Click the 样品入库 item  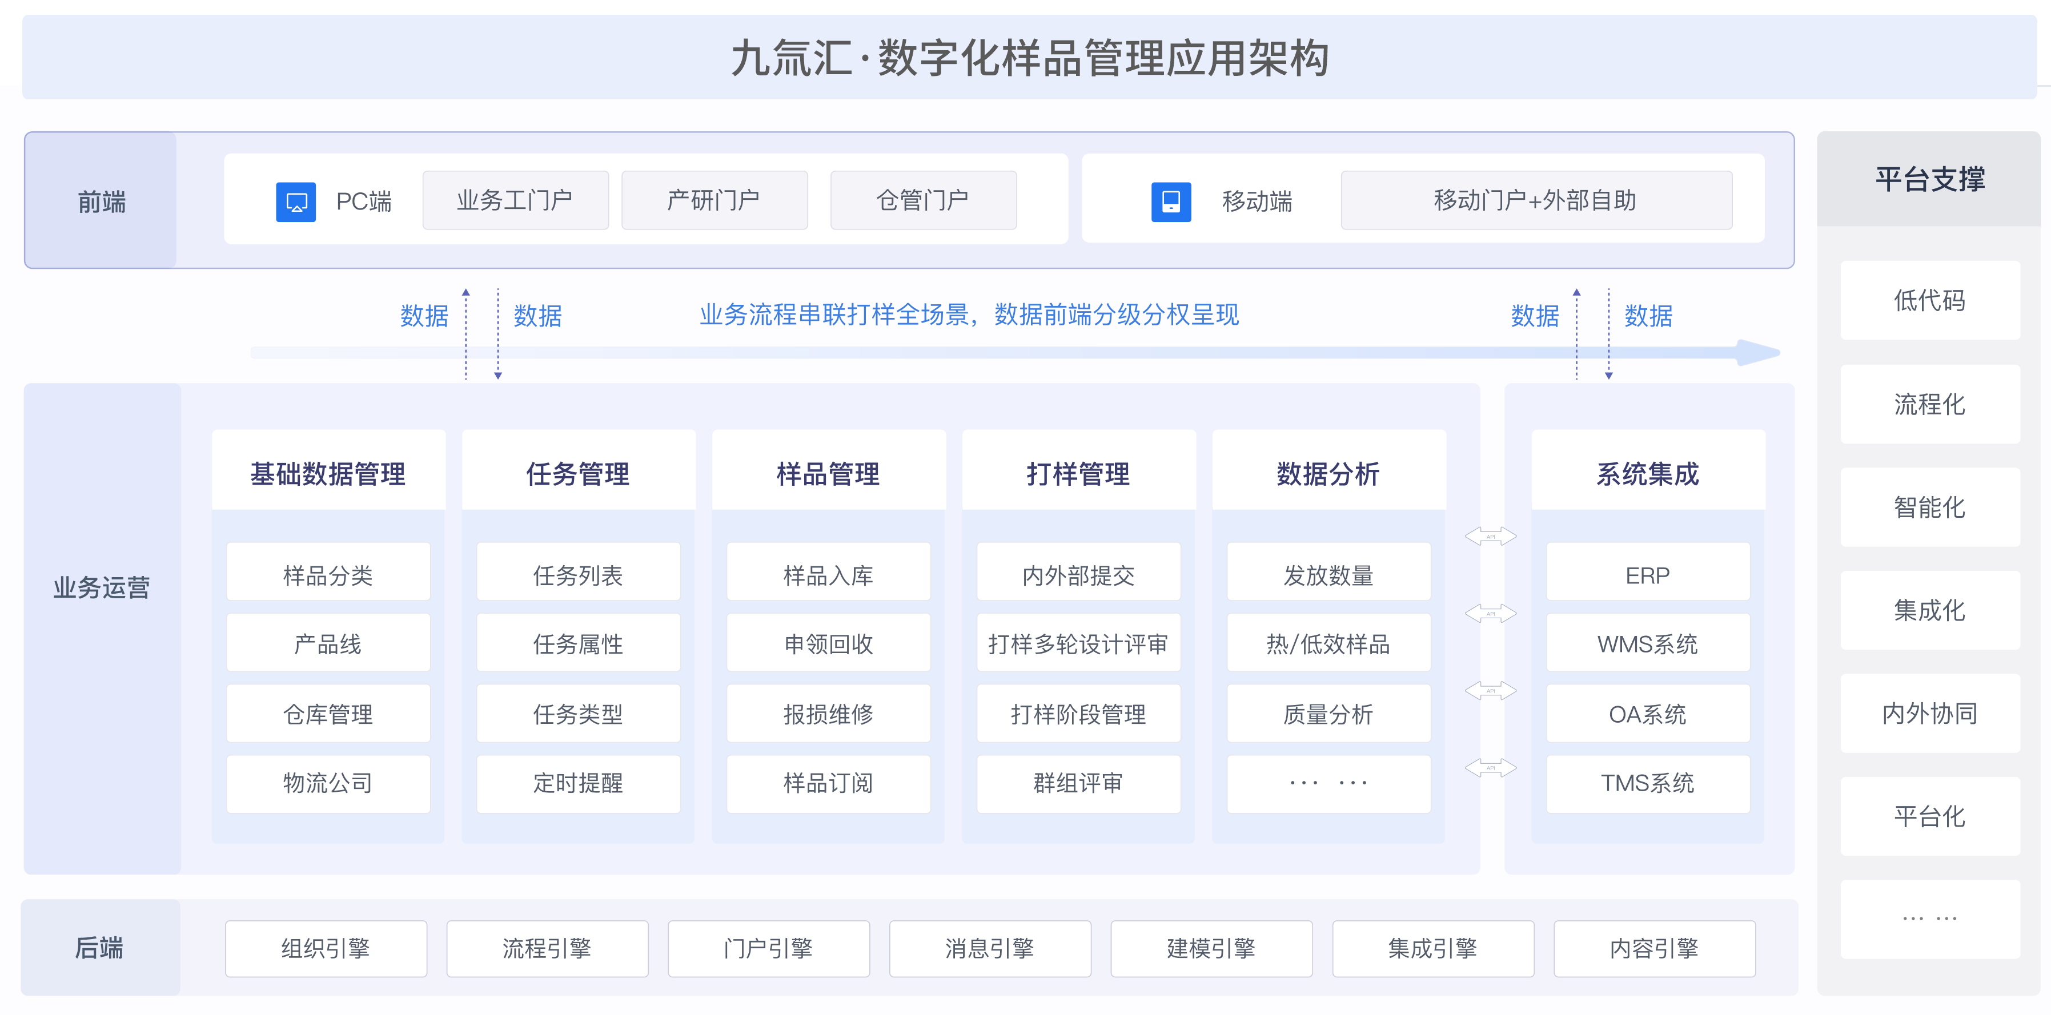pyautogui.click(x=828, y=574)
